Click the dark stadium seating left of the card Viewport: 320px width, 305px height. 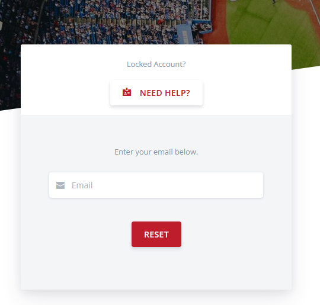tap(10, 72)
